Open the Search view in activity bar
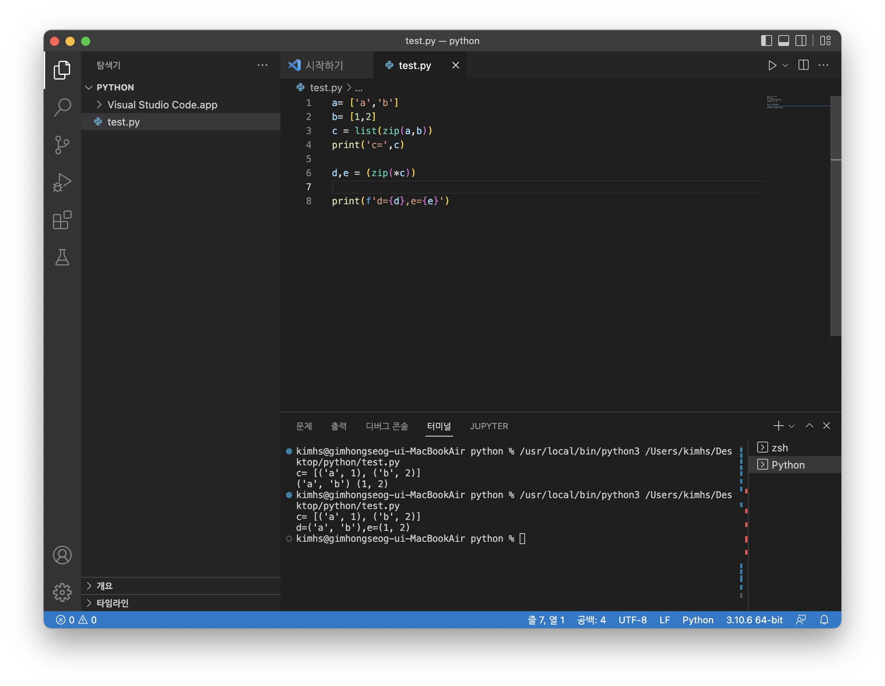 point(62,108)
